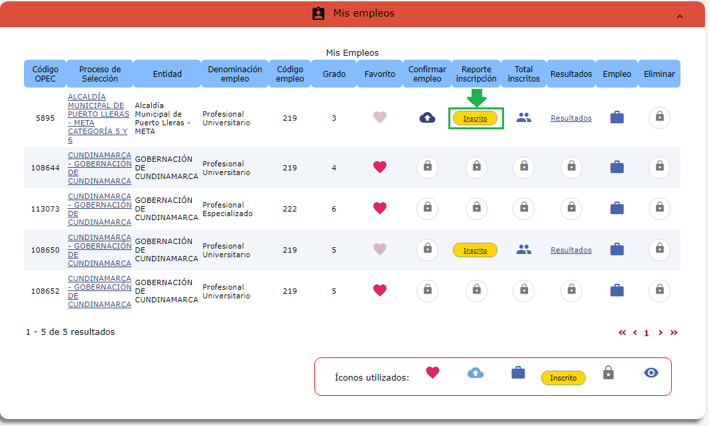Viewport: 709px width, 427px height.
Task: Collapse the Mis empleos panel chevron
Action: (x=679, y=15)
